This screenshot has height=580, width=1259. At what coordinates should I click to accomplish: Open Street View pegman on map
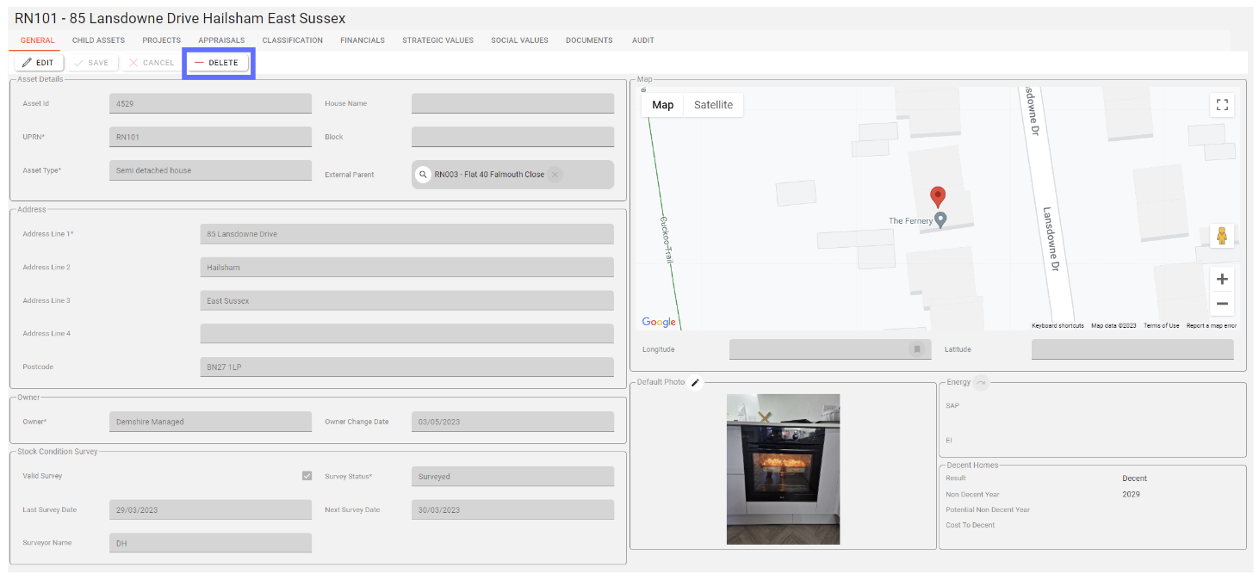click(x=1221, y=235)
